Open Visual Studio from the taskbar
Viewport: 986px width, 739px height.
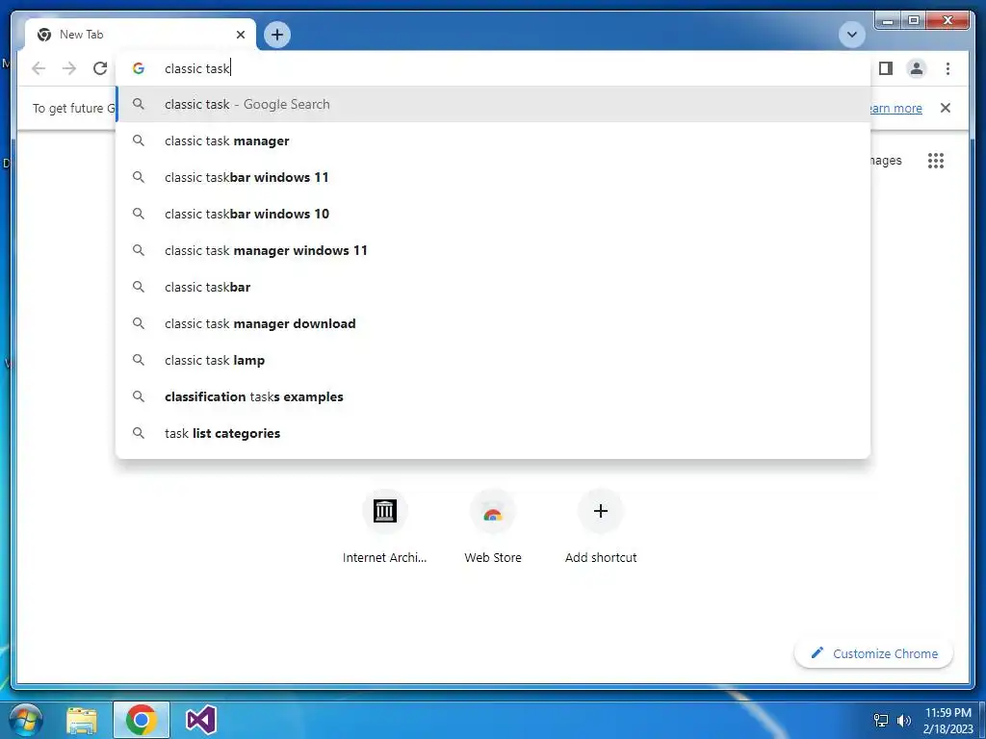pyautogui.click(x=201, y=720)
